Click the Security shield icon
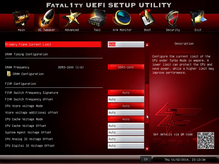Viewport: 219px width, 164px height. [x=173, y=19]
